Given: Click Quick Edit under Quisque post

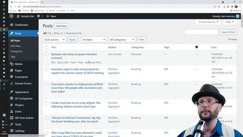Looking at the screenshot, I should [63, 62].
